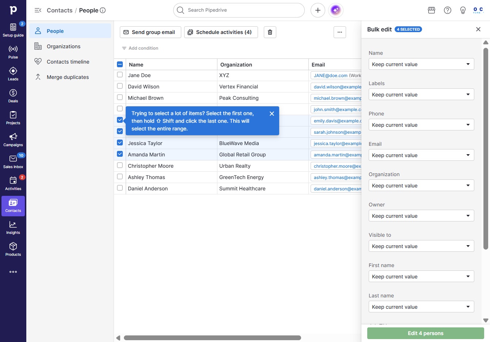Click Schedule activities (4) button
This screenshot has height=342, width=490.
tap(221, 32)
